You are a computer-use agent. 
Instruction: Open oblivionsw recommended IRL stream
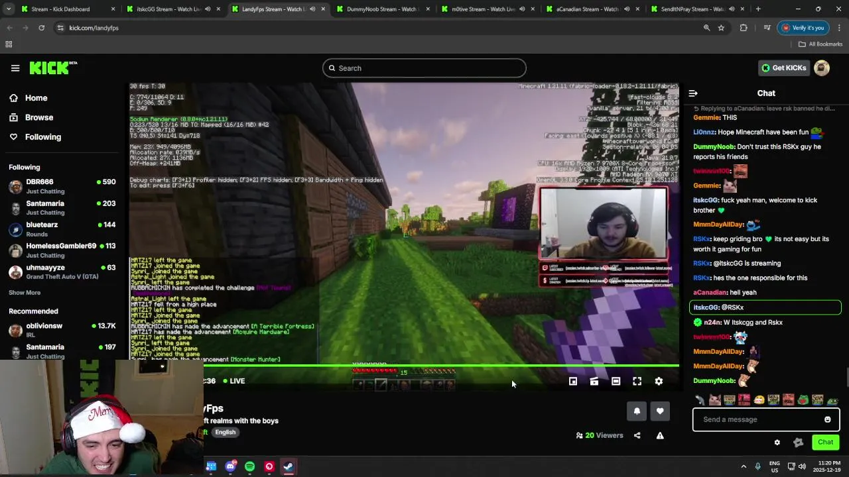click(x=62, y=330)
